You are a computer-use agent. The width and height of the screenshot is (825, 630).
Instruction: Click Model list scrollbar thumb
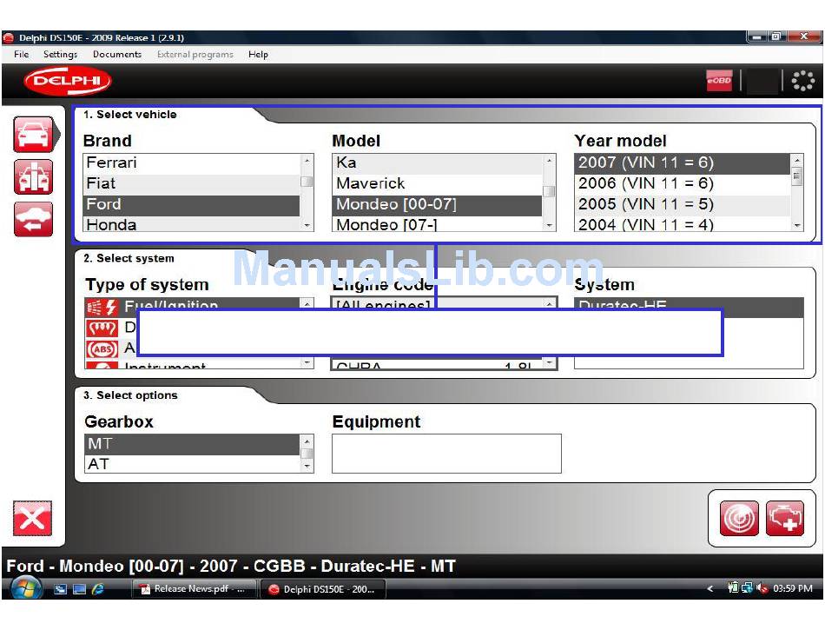point(549,191)
